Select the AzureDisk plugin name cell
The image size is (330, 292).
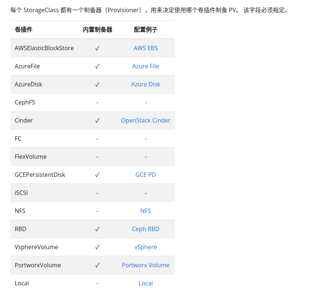[28, 84]
